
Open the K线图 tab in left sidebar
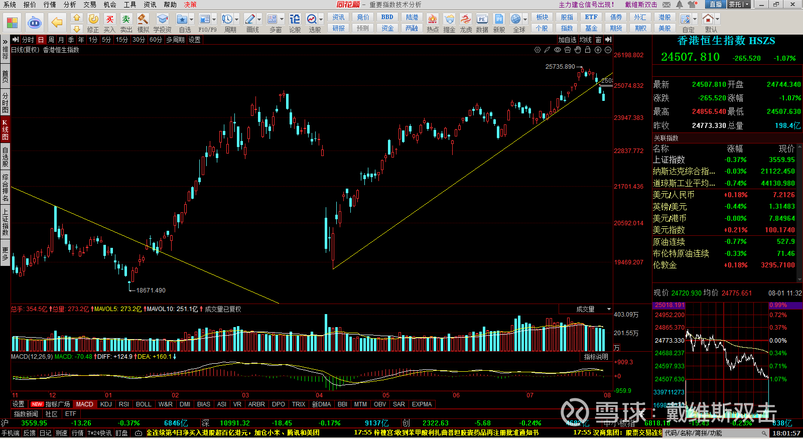pyautogui.click(x=5, y=129)
